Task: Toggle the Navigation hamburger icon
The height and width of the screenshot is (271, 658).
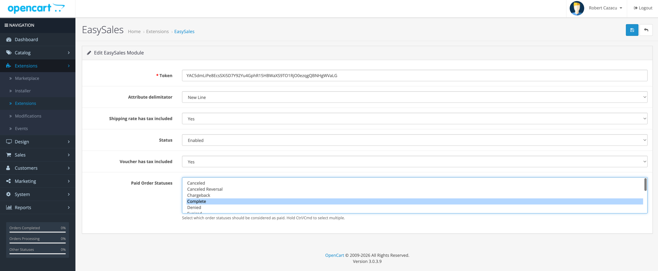Action: pyautogui.click(x=6, y=25)
